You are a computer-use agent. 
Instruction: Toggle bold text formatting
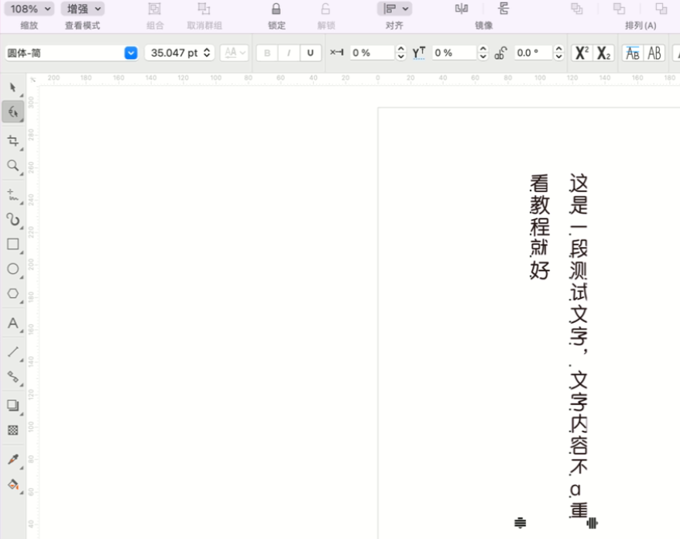[x=267, y=53]
